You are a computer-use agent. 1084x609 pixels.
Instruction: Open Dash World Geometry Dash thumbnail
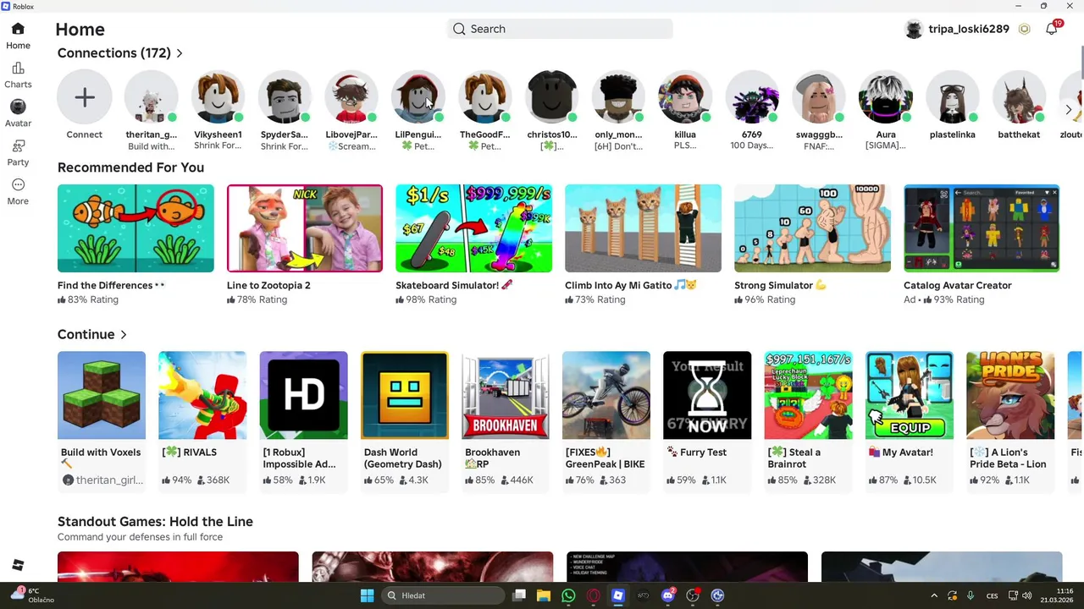pyautogui.click(x=405, y=395)
